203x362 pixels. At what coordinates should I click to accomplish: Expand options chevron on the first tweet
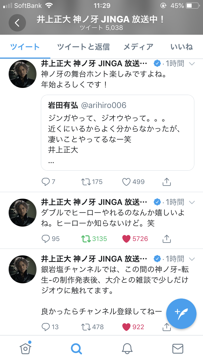(192, 64)
